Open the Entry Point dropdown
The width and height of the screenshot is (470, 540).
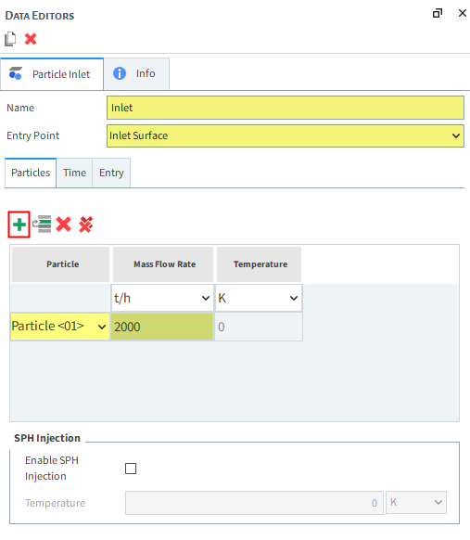coord(286,135)
